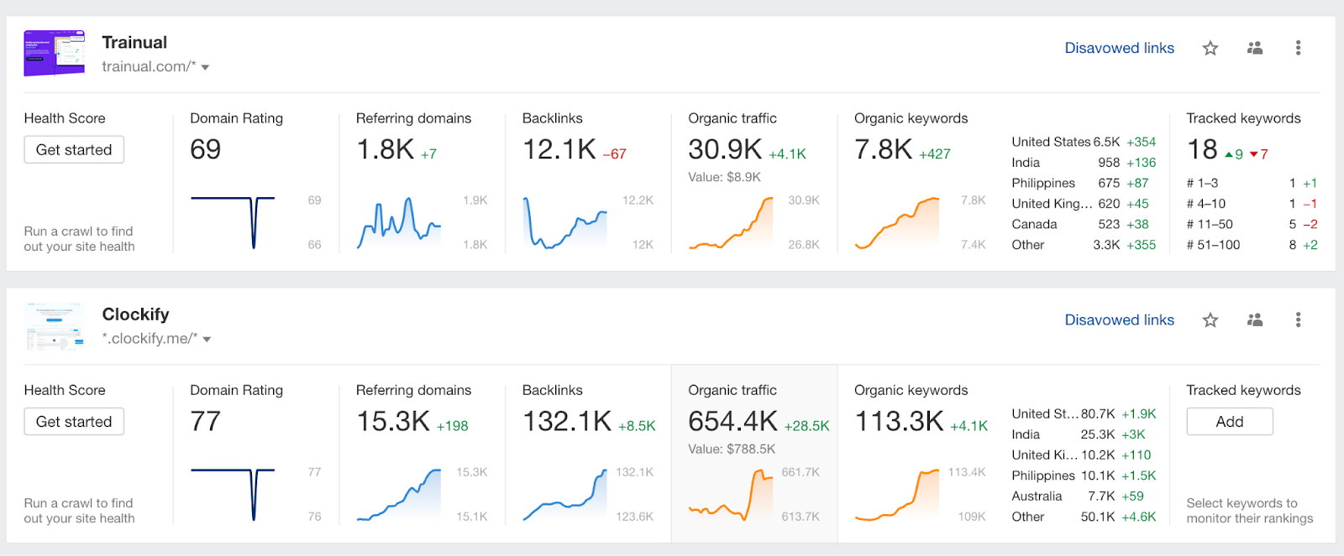Open Trainual referring domains 1.8K value
1344x556 pixels.
tap(385, 148)
